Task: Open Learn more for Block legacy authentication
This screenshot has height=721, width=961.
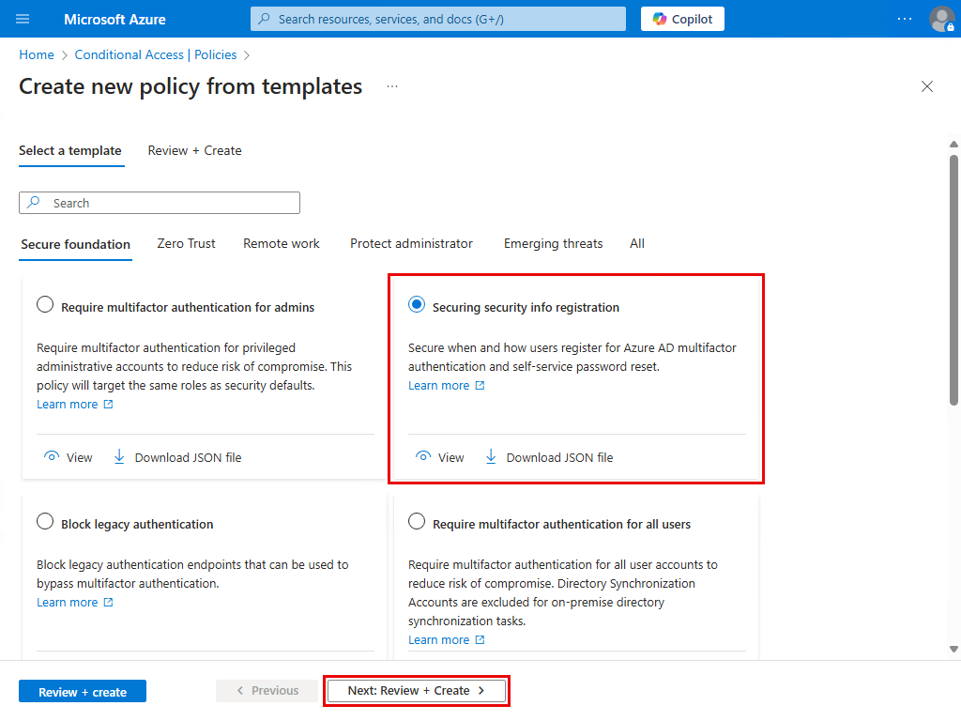Action: tap(68, 603)
